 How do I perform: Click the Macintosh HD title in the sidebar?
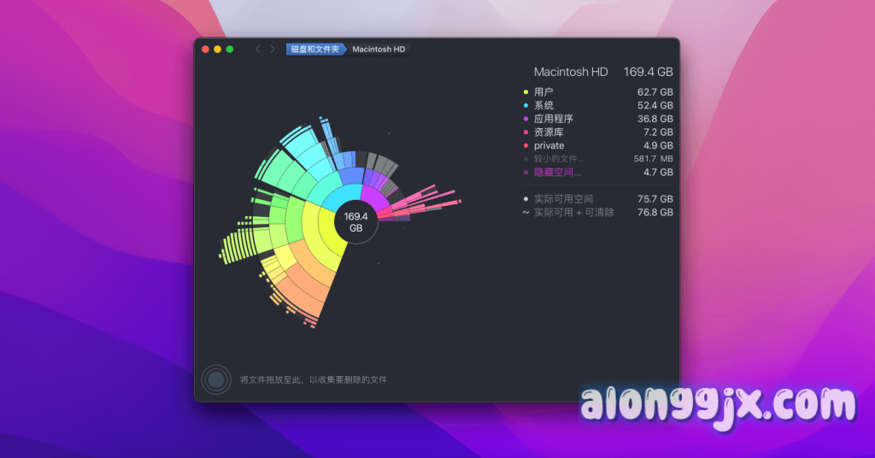570,73
